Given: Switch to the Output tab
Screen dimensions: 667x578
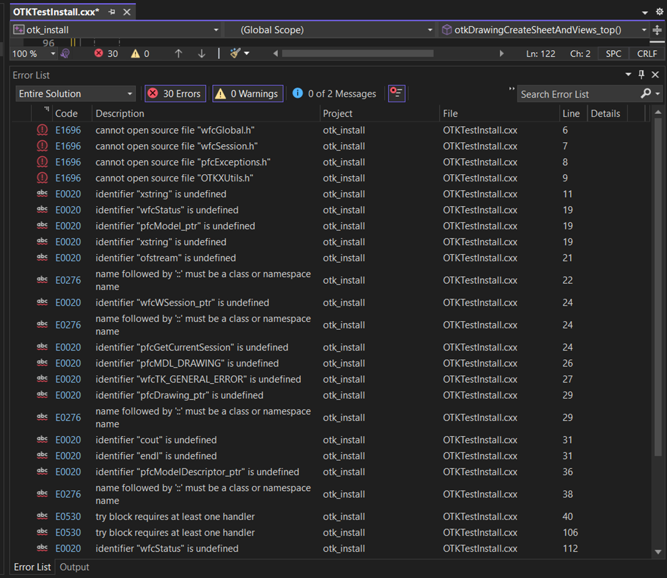Looking at the screenshot, I should point(74,567).
